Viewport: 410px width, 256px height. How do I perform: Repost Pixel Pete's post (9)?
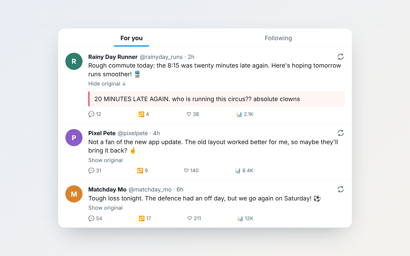pos(142,170)
